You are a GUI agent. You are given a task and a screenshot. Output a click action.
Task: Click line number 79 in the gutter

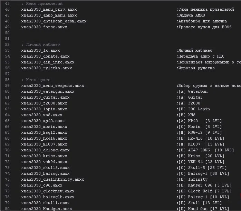(x=7, y=203)
